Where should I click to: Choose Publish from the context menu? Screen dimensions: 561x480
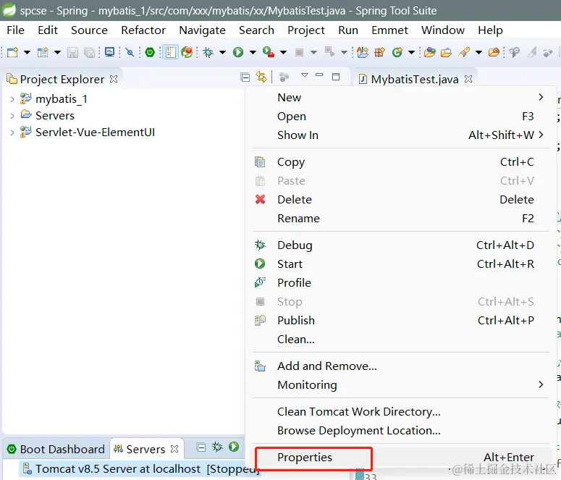pyautogui.click(x=401, y=320)
